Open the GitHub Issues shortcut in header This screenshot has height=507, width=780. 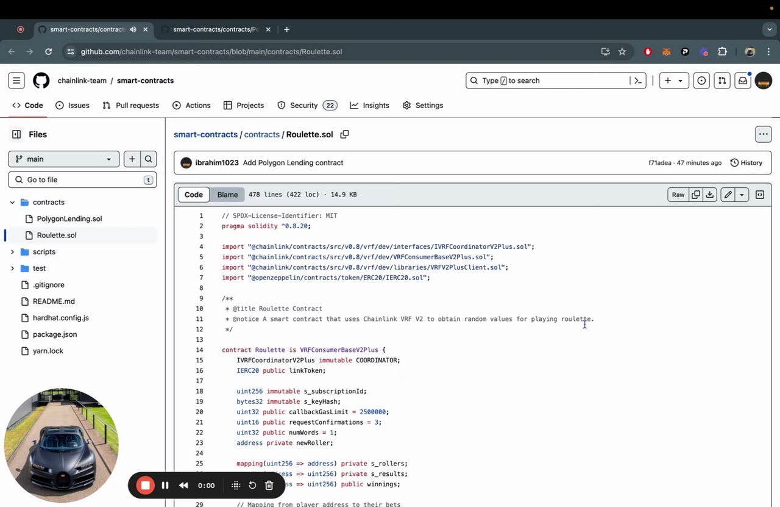click(701, 81)
